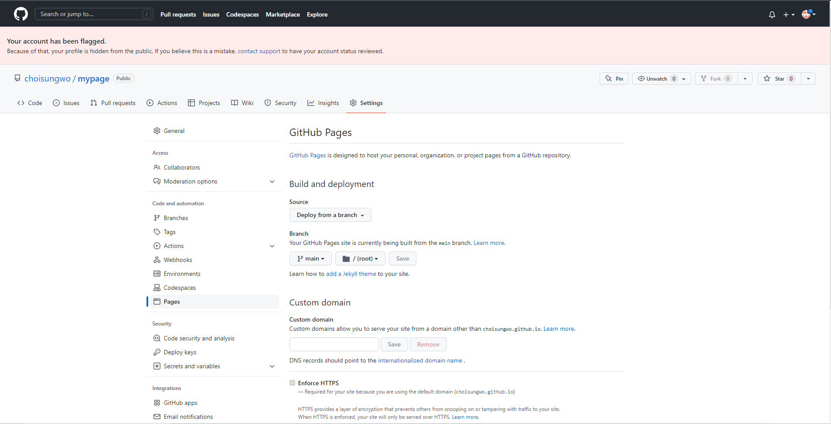
Task: Click Pull requests in the top navigation
Action: tap(178, 14)
